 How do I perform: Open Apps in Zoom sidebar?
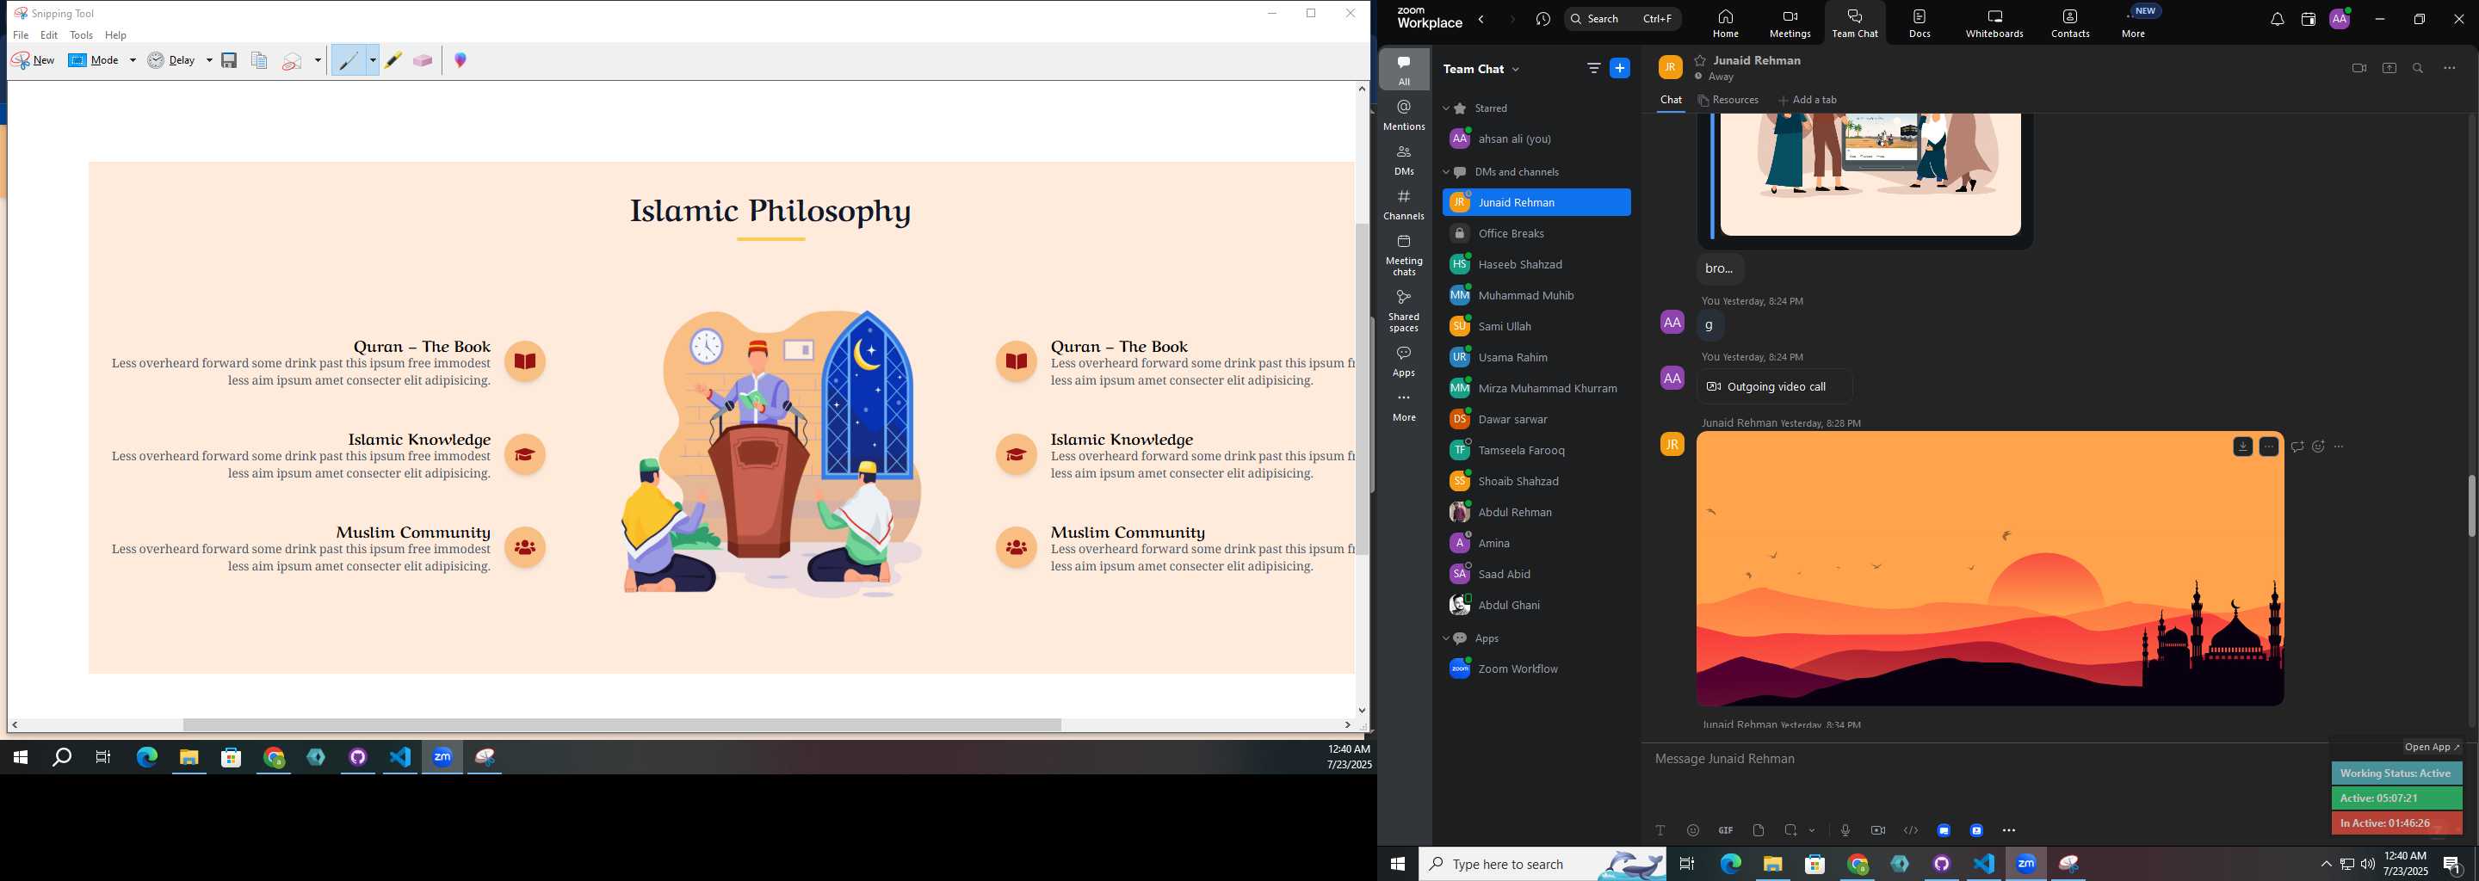(x=1404, y=360)
